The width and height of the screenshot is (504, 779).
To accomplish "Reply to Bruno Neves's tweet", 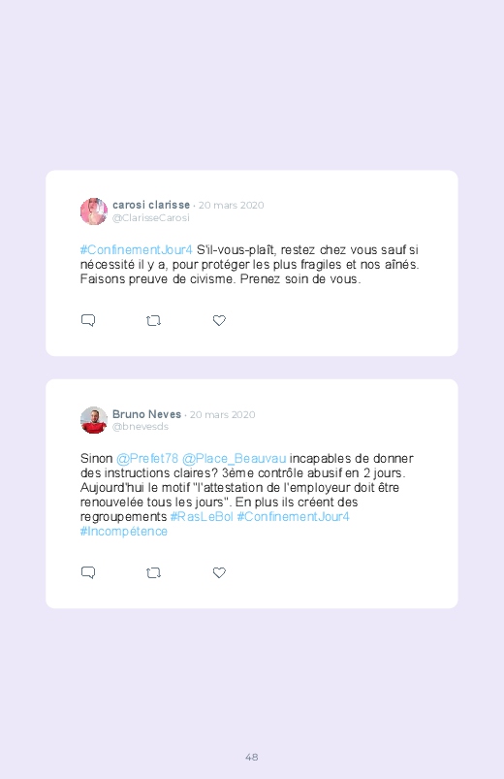I will point(88,572).
